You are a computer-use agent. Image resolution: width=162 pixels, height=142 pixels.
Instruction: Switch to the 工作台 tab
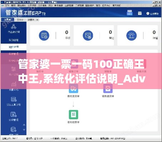[20, 20]
